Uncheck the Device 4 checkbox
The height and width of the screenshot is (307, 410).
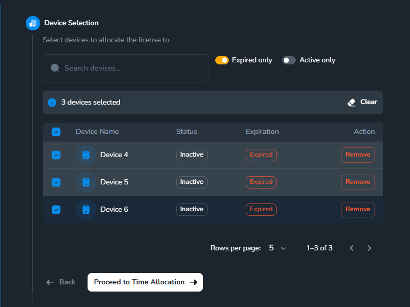tap(56, 155)
